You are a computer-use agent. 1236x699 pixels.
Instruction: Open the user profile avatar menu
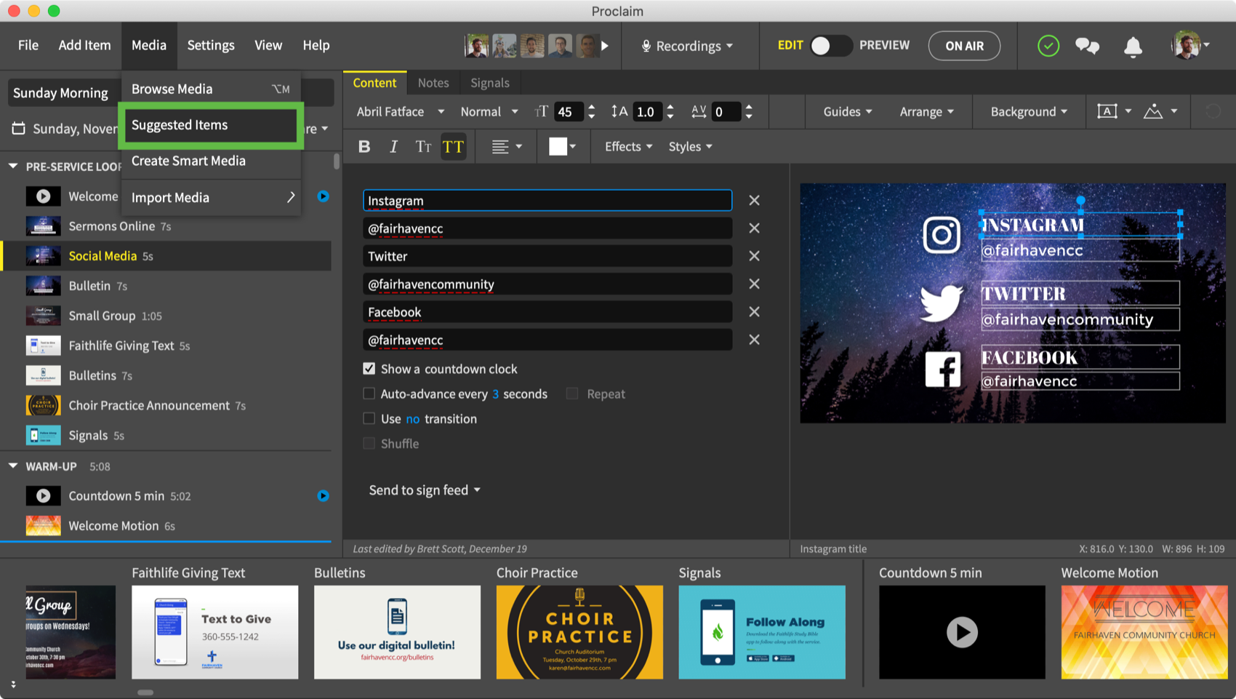(1190, 45)
